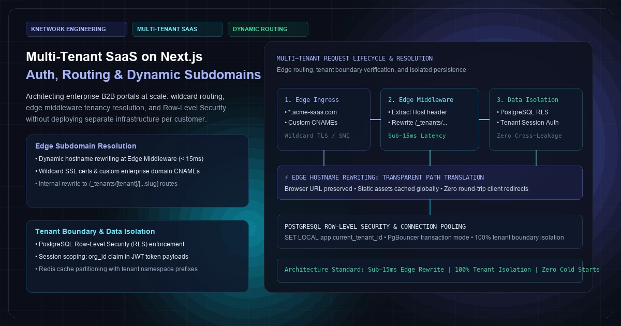The image size is (621, 326).
Task: Click the '1. Edge Ingress' box title
Action: tap(312, 100)
